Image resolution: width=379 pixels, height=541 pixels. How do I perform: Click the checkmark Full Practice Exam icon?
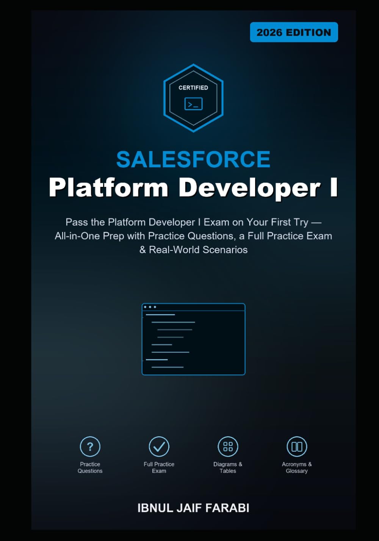[159, 447]
